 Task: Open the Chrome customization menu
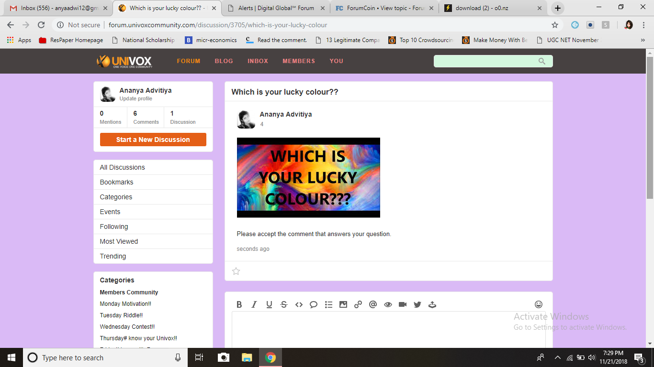point(643,24)
